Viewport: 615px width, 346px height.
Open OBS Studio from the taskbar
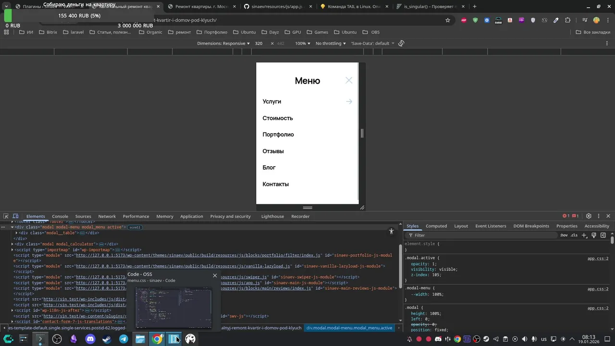(57, 339)
